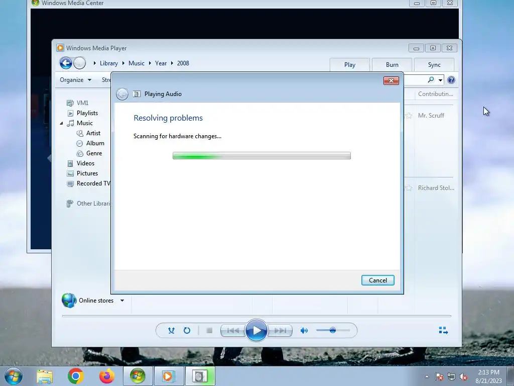Switch to the Burn tab
The width and height of the screenshot is (514, 386).
(x=392, y=65)
